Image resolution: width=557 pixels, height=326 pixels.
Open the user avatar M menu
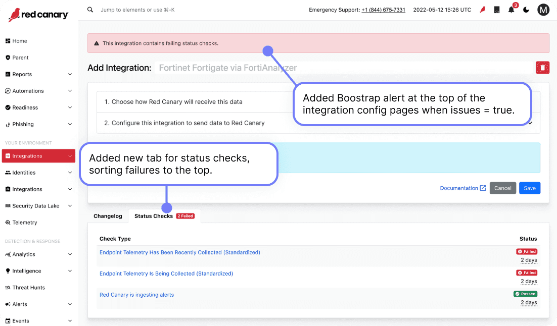pyautogui.click(x=543, y=10)
